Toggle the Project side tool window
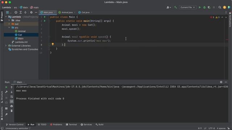Viewport: 232px width, 130px height. [x=2, y=16]
